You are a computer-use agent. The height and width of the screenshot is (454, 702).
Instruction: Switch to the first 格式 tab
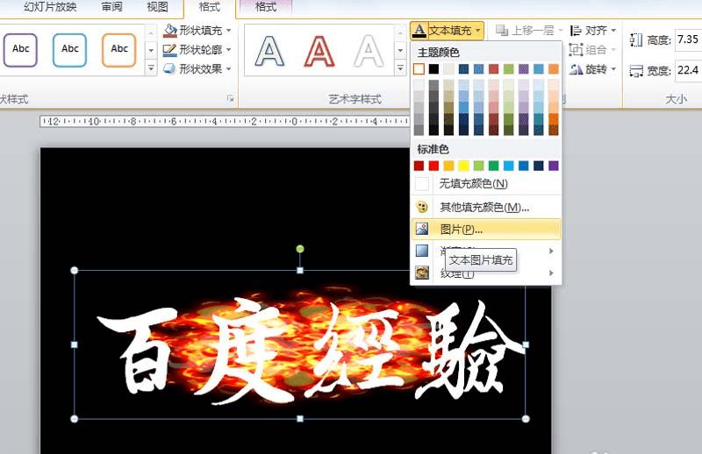[210, 6]
